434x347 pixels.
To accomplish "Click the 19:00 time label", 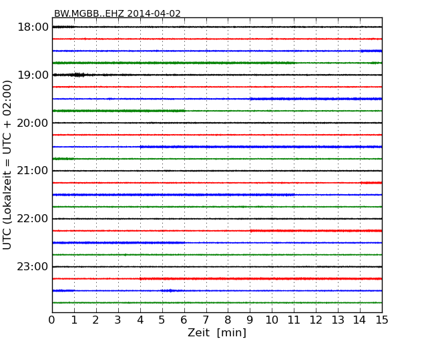I will pyautogui.click(x=33, y=75).
